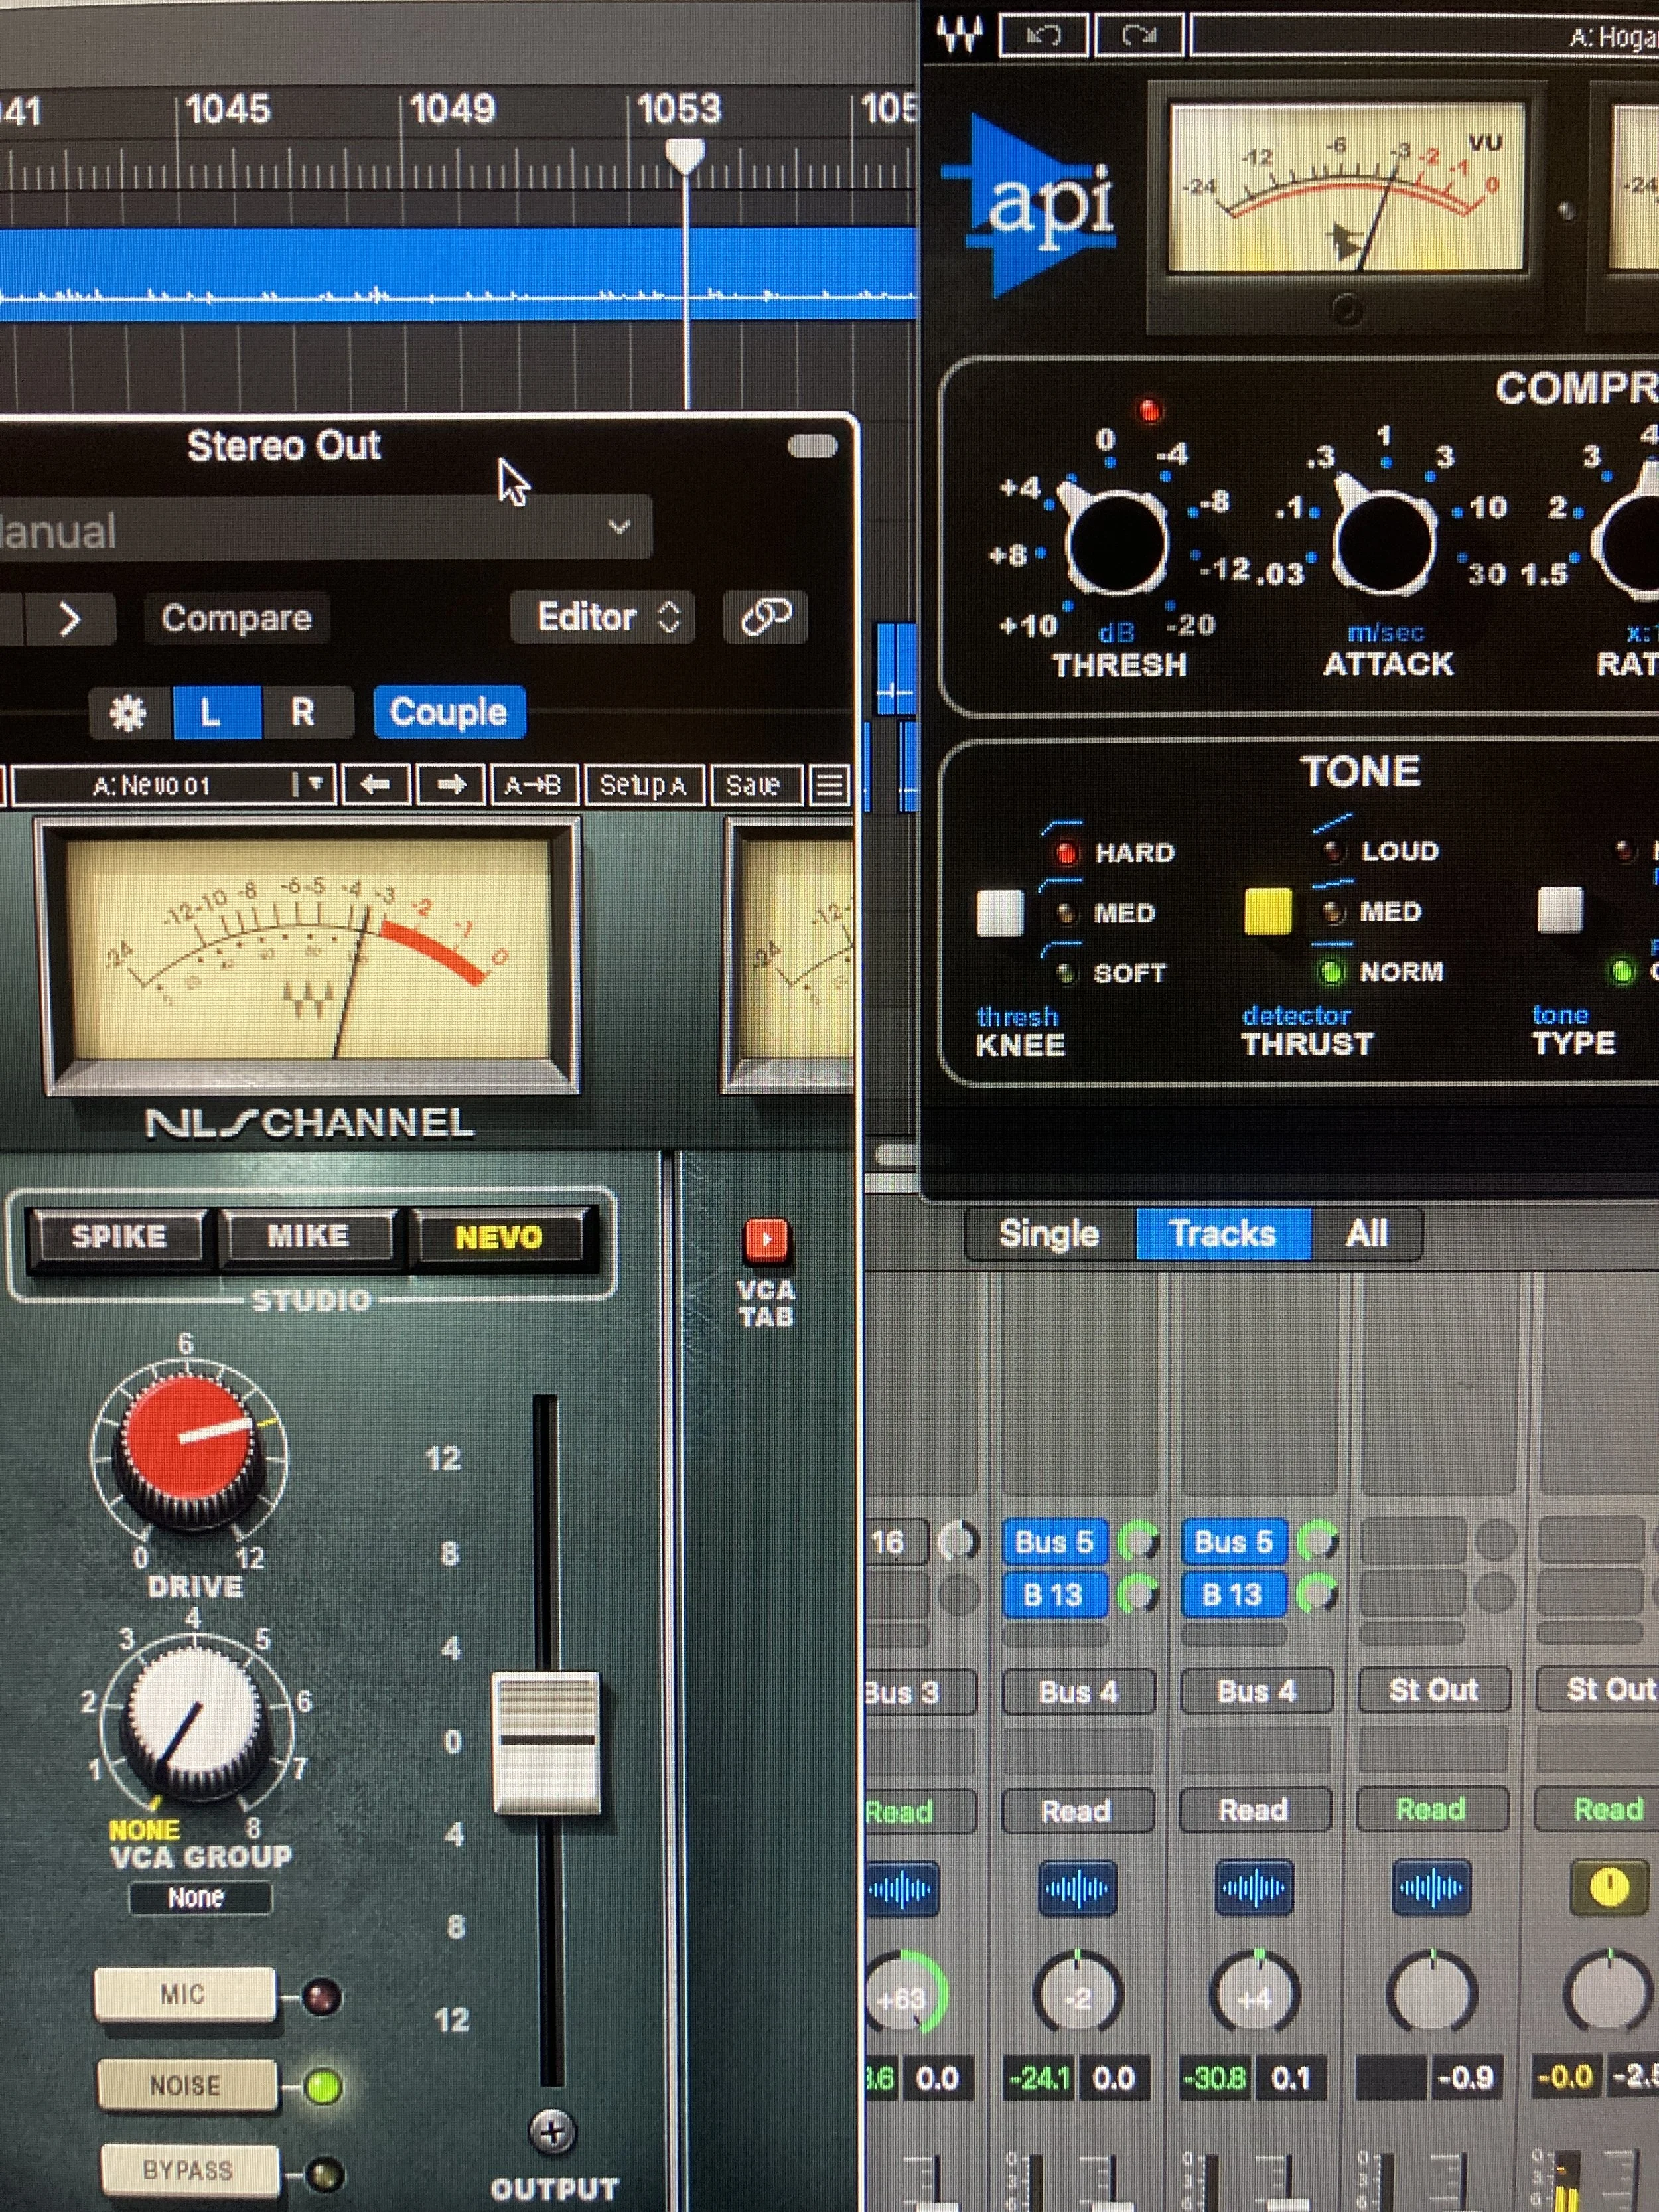Click the right arrow next preset icon
The height and width of the screenshot is (2212, 1659).
[x=451, y=785]
